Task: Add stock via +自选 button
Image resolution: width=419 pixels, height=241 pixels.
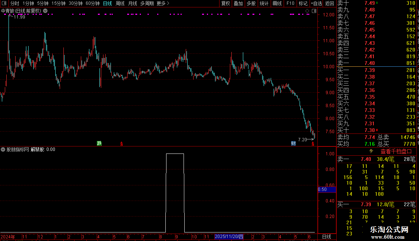Action: pyautogui.click(x=317, y=3)
